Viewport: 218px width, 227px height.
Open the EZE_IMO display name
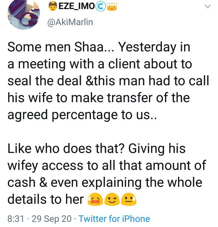(x=76, y=7)
